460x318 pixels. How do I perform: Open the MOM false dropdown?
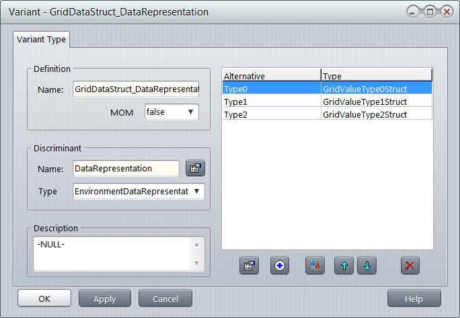[171, 112]
